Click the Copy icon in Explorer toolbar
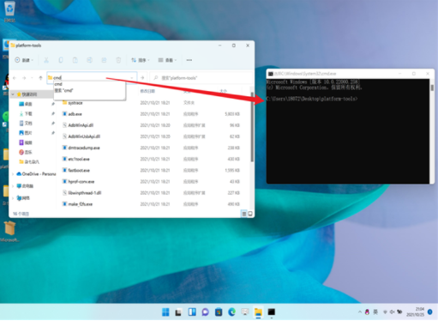This screenshot has width=438, height=321. (61, 60)
